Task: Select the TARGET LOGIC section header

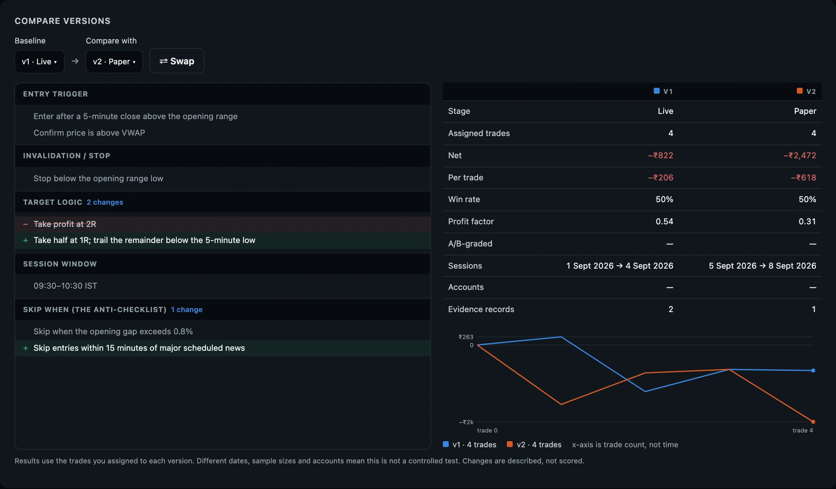Action: pos(222,202)
